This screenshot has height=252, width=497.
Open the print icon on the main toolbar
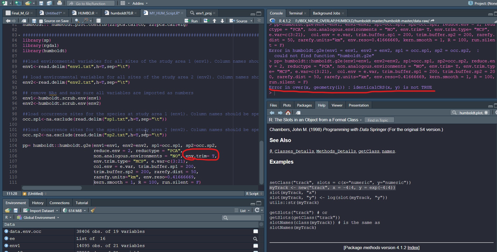[59, 3]
